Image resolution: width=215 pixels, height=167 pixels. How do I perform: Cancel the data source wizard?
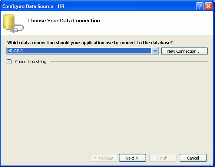pyautogui.click(x=193, y=158)
